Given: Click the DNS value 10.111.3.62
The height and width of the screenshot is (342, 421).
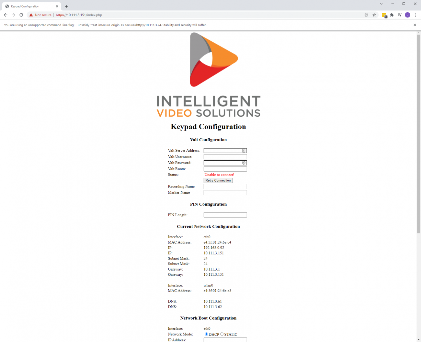Looking at the screenshot, I should (x=213, y=307).
